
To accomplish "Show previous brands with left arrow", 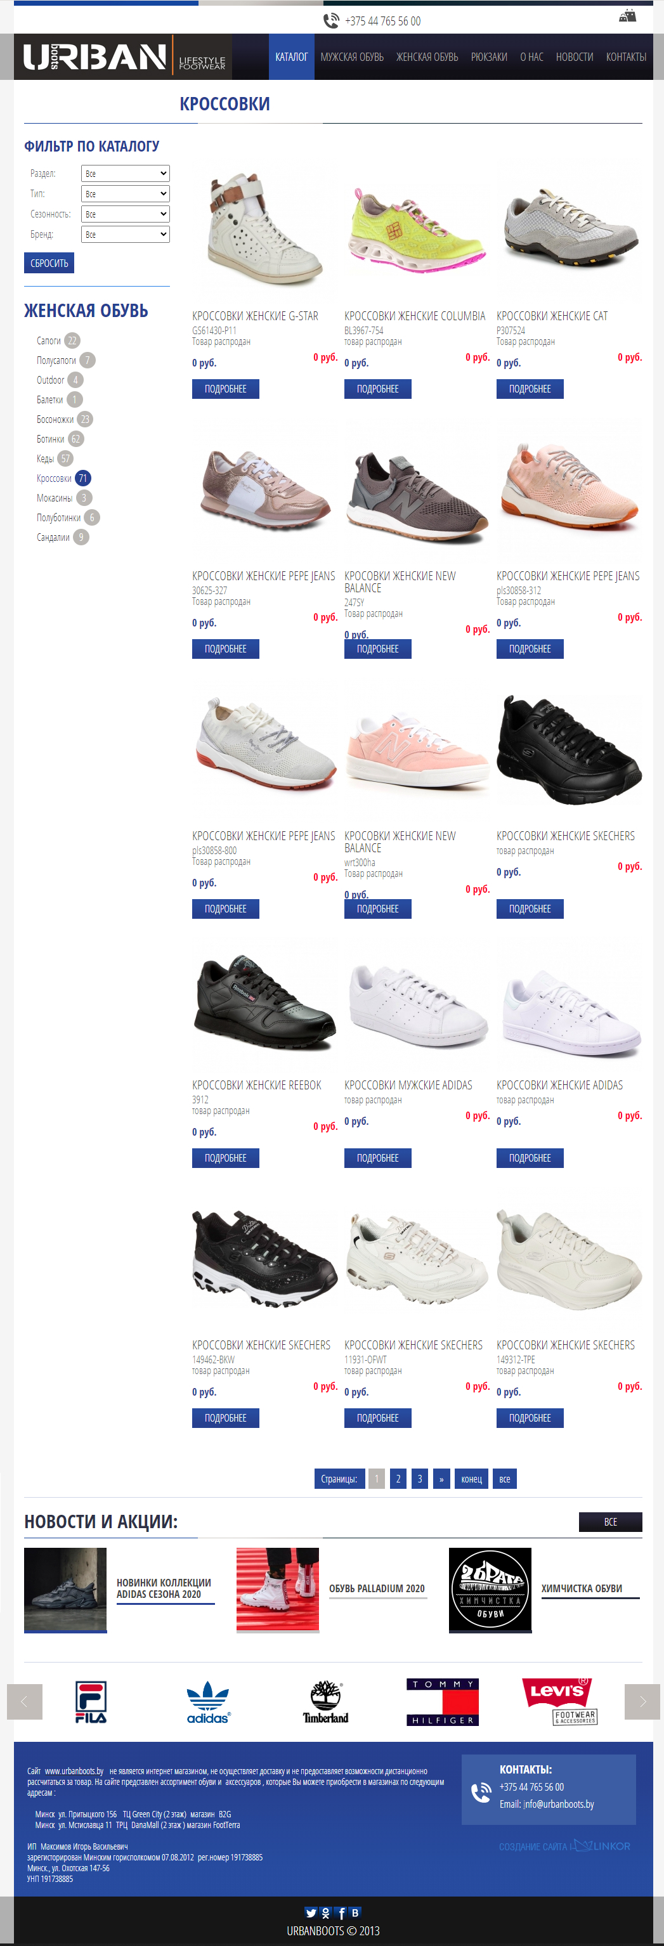I will click(24, 1701).
